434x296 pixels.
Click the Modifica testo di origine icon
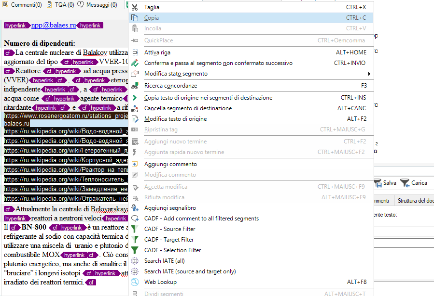135,119
